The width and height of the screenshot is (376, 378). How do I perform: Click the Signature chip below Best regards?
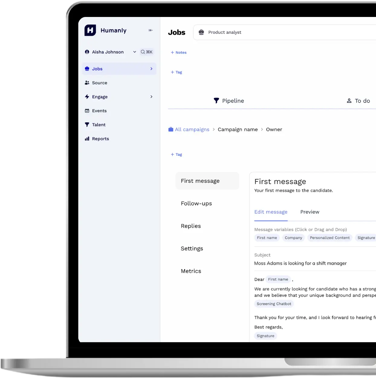265,336
